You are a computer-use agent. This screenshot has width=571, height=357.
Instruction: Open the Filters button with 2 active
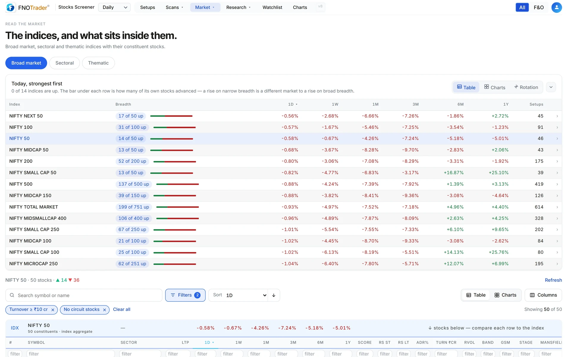(185, 295)
